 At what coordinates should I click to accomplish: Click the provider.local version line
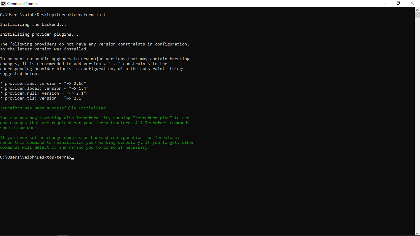pyautogui.click(x=44, y=88)
